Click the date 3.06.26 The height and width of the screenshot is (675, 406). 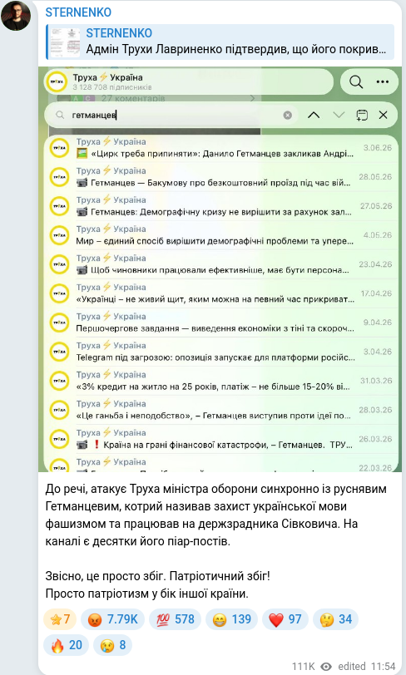(378, 148)
